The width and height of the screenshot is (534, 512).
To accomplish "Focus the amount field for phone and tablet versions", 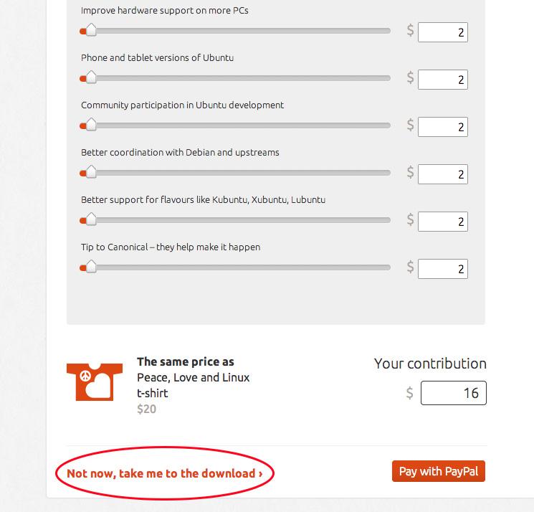I will pos(443,80).
